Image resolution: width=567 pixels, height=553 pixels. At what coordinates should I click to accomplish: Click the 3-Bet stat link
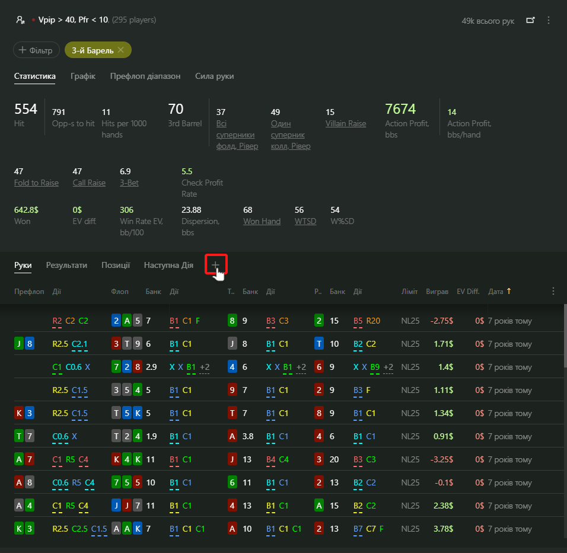click(x=129, y=183)
